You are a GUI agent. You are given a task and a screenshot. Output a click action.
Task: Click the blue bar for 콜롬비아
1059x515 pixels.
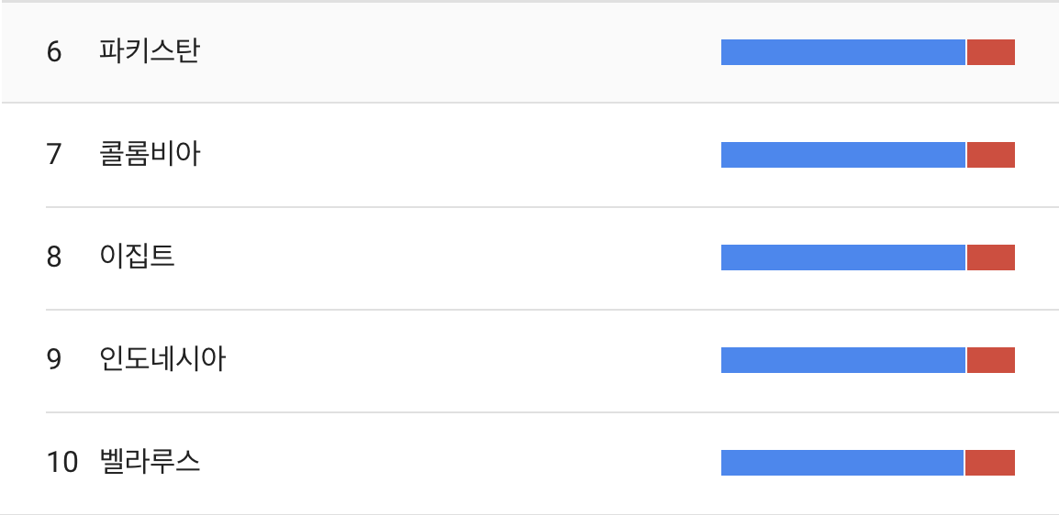point(842,155)
